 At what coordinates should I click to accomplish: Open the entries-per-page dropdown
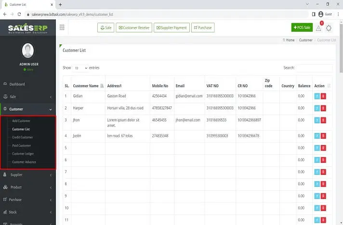tap(80, 68)
